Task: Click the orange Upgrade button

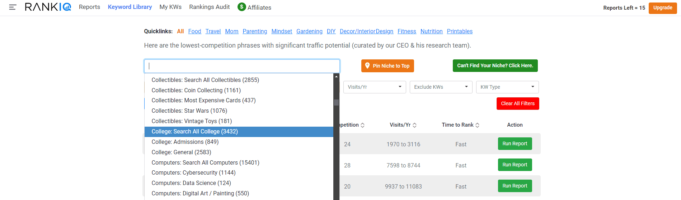Action: pyautogui.click(x=663, y=8)
